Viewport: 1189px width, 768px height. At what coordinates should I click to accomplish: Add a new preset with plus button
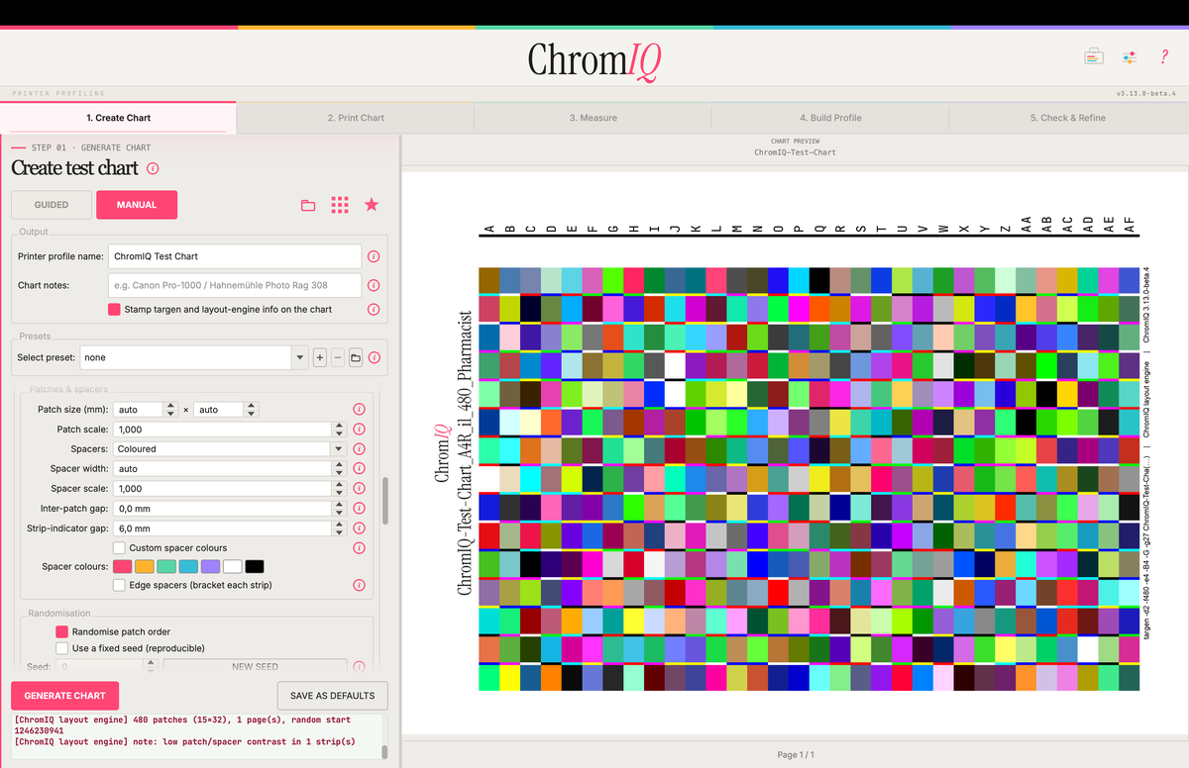click(320, 357)
